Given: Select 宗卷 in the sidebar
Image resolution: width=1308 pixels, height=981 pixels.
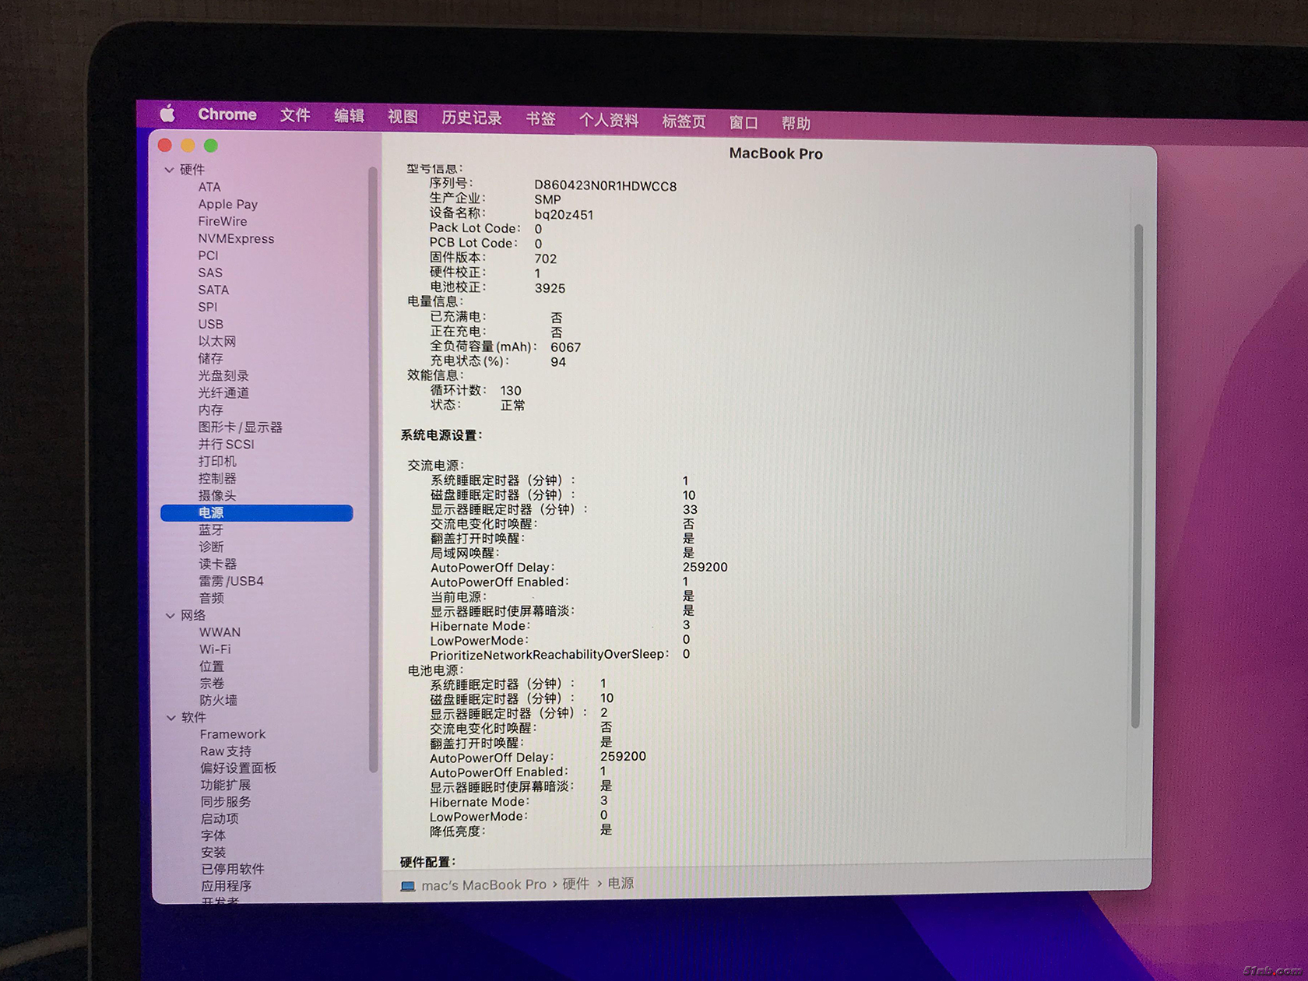Looking at the screenshot, I should coord(212,683).
